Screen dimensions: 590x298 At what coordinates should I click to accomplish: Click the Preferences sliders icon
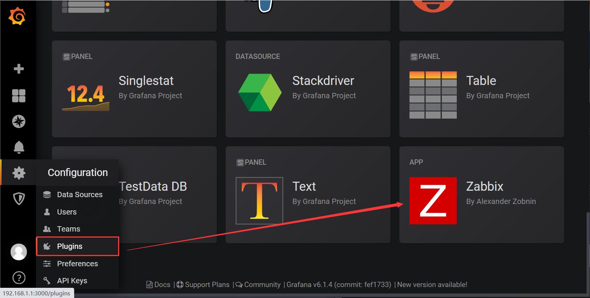(x=47, y=264)
